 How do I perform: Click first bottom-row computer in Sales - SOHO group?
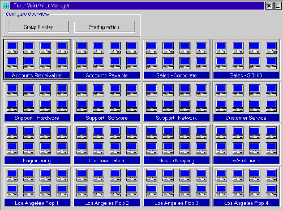click(x=221, y=63)
